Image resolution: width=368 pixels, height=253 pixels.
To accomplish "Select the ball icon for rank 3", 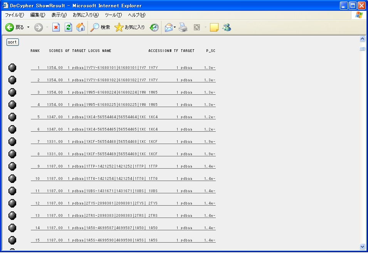I will click(12, 92).
